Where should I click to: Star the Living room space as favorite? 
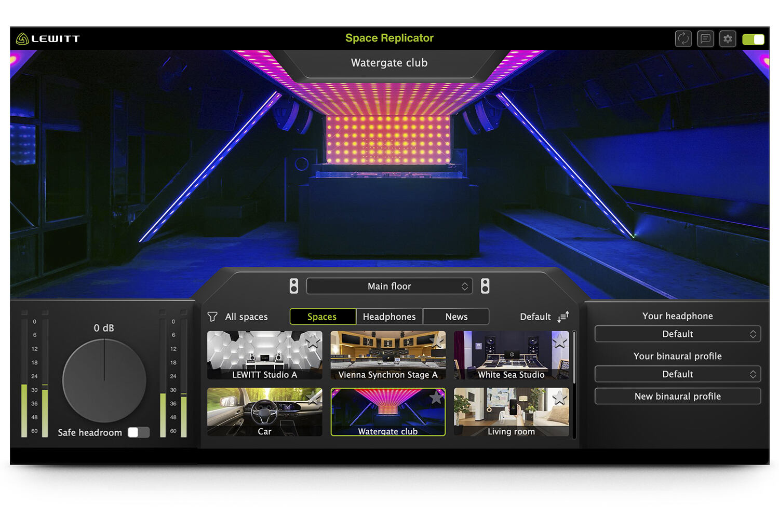[560, 398]
